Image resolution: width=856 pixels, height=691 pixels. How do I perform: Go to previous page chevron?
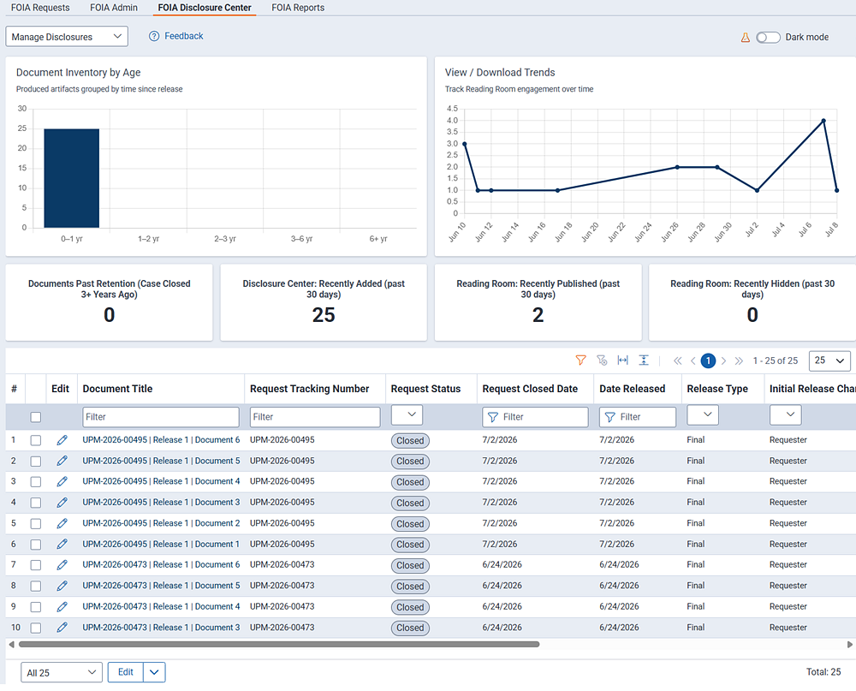click(693, 361)
